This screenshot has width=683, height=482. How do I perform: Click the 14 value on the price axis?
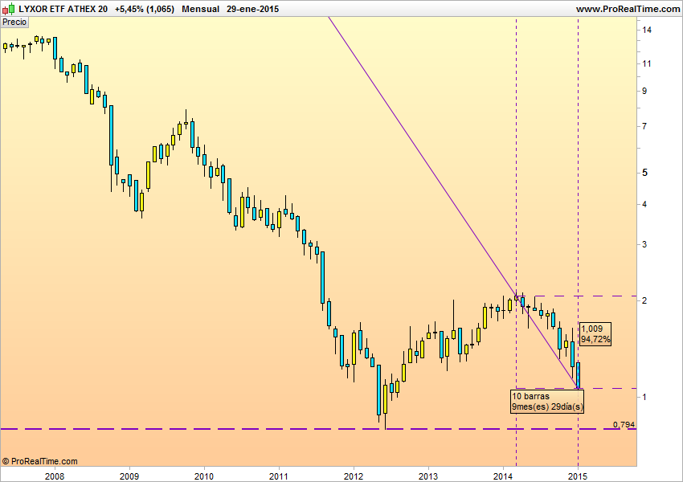tap(646, 30)
